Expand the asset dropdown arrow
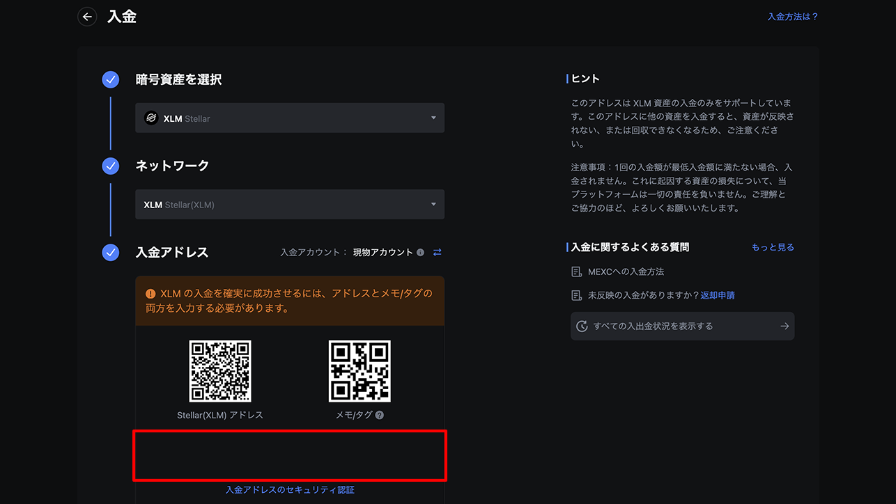896x504 pixels. [x=433, y=118]
